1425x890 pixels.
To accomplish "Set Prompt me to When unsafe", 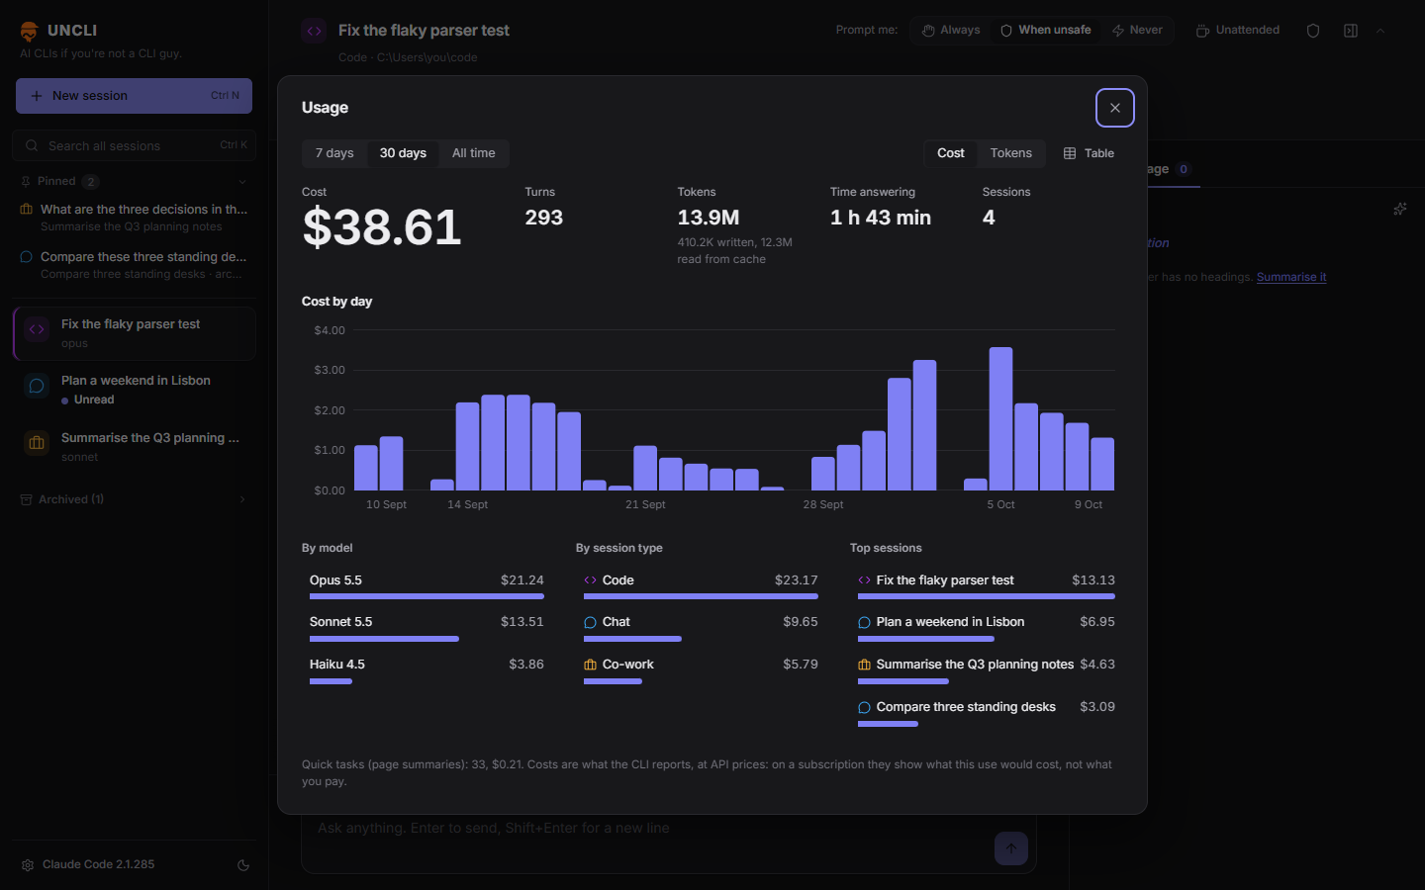I will 1046,31.
